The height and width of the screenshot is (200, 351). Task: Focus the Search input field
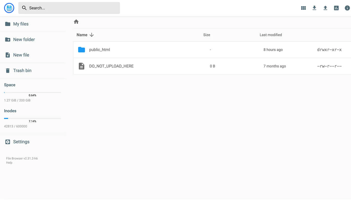(73, 8)
